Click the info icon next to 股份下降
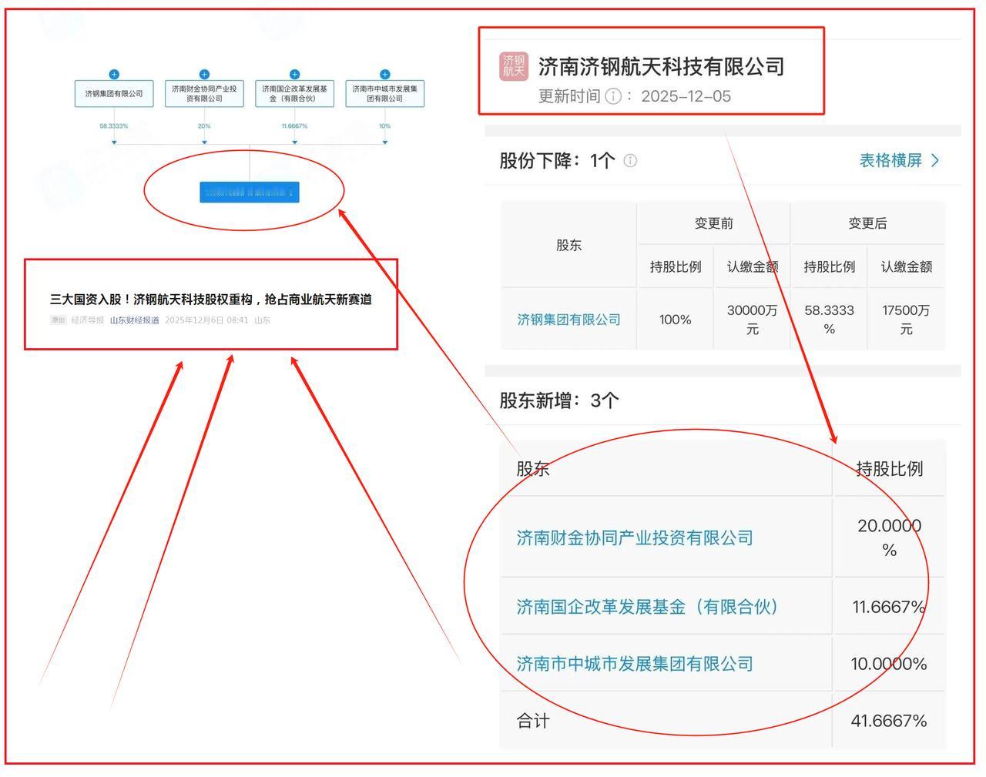 [631, 161]
